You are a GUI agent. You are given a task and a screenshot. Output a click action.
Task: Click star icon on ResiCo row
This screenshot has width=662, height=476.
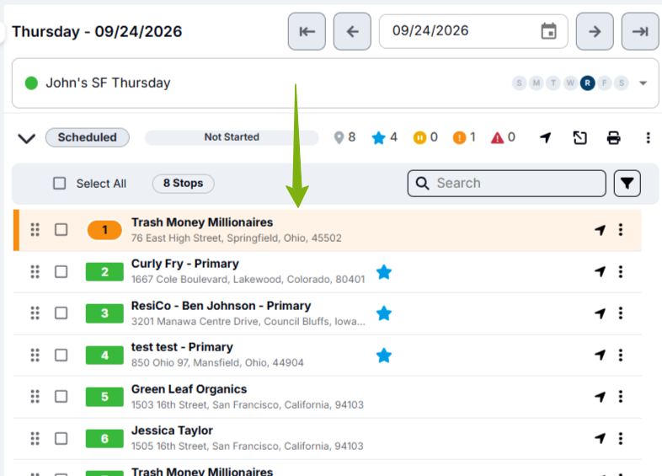click(x=384, y=313)
